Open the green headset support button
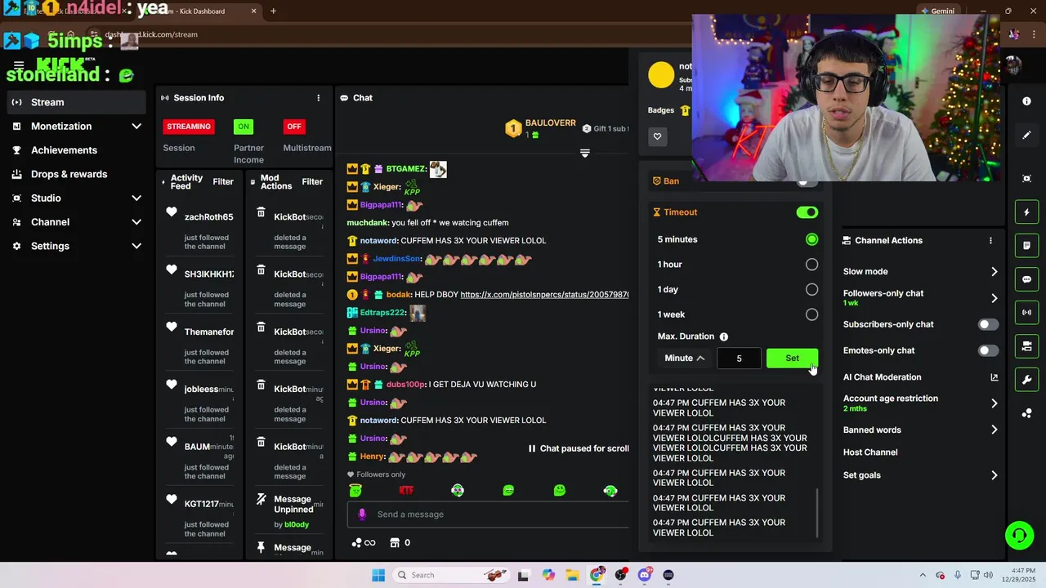Viewport: 1046px width, 588px height. pos(1019,536)
